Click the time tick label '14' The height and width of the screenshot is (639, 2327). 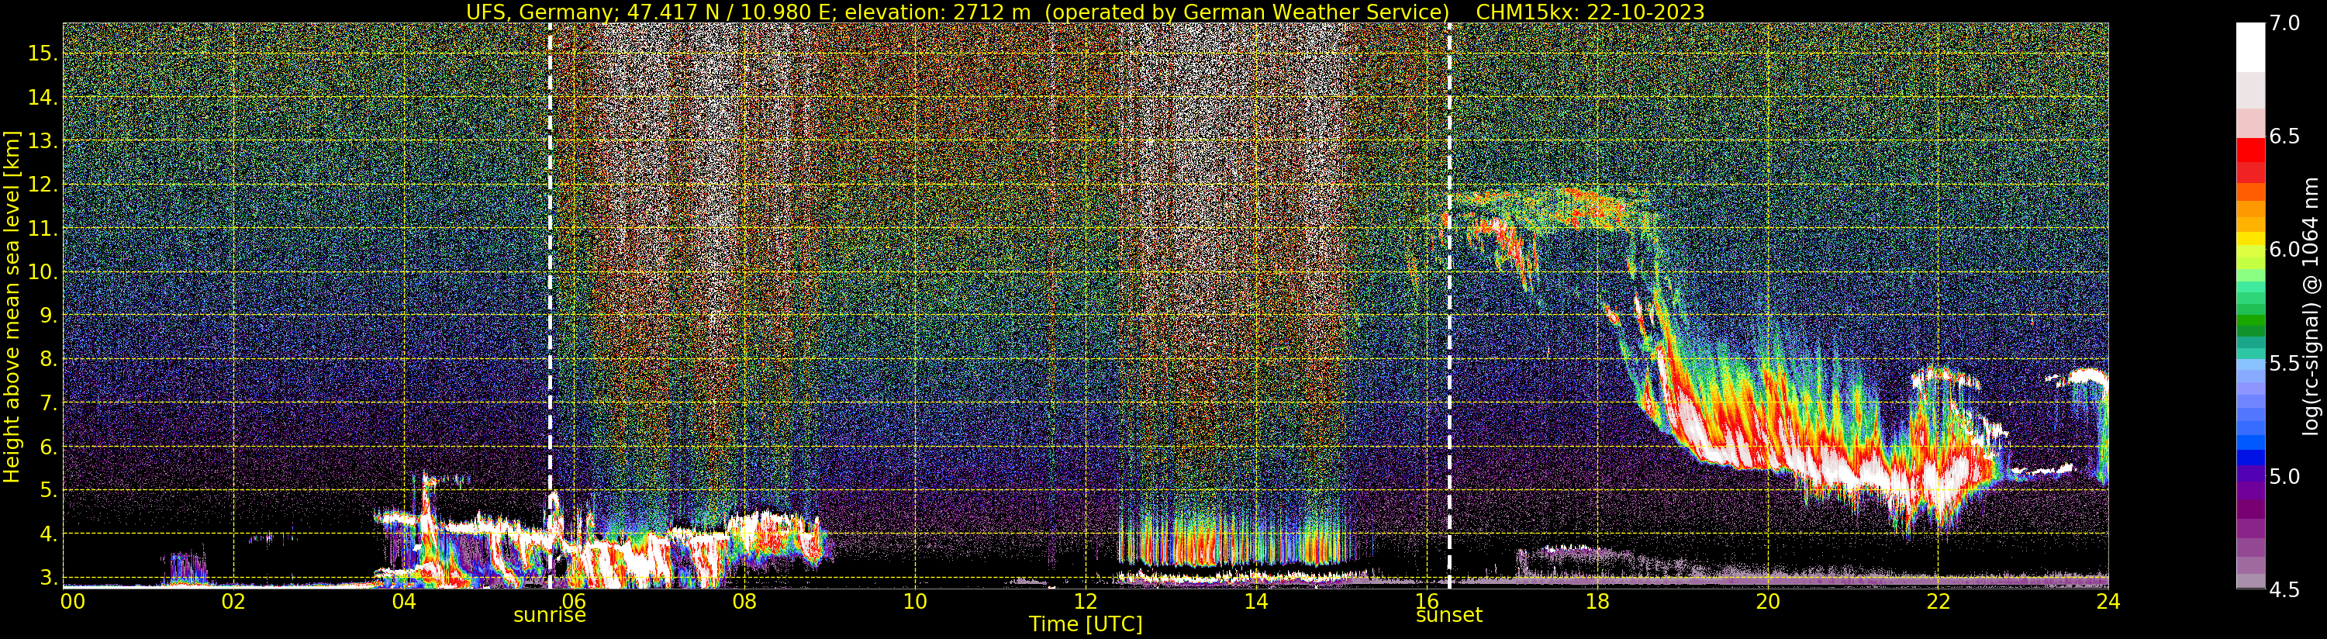[1255, 601]
